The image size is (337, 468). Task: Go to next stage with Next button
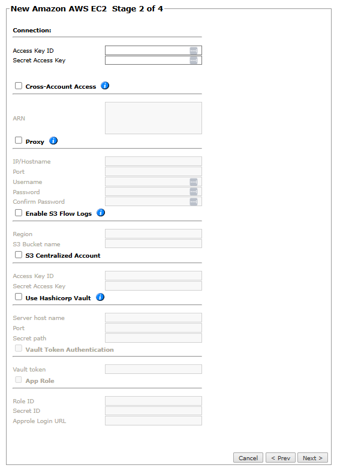312,458
